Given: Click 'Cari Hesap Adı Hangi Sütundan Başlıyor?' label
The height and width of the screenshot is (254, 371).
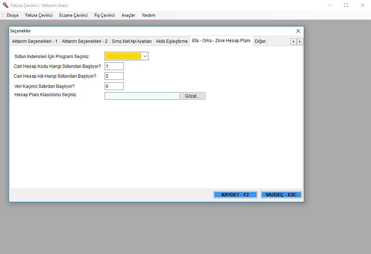Looking at the screenshot, I should pos(55,76).
